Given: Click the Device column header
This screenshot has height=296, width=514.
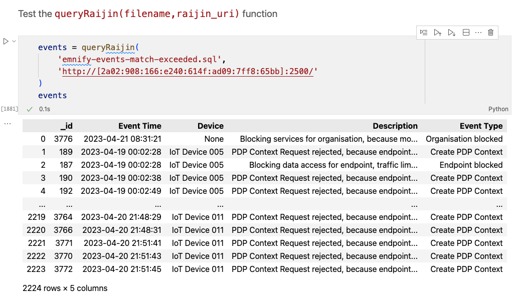Looking at the screenshot, I should pyautogui.click(x=210, y=126).
